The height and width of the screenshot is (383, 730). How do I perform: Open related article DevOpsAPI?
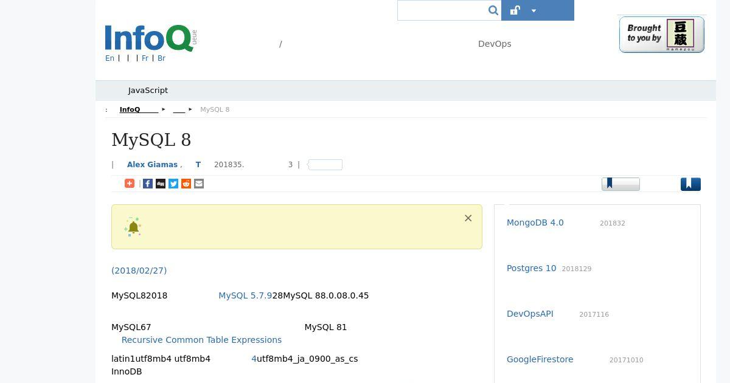[x=530, y=314]
